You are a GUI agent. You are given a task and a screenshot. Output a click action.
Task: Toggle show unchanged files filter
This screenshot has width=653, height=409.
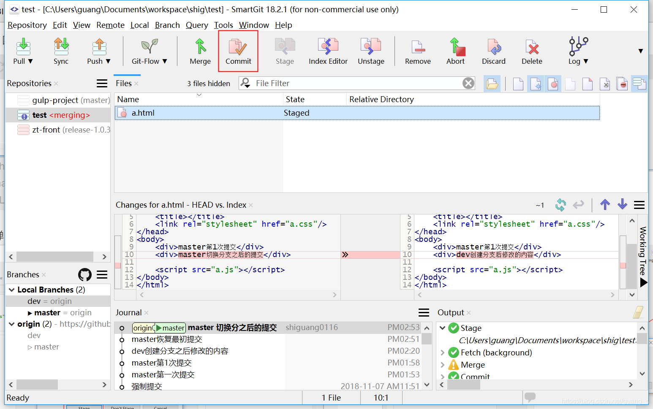518,84
